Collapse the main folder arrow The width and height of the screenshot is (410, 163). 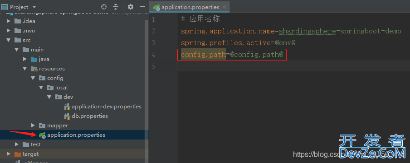[17, 50]
